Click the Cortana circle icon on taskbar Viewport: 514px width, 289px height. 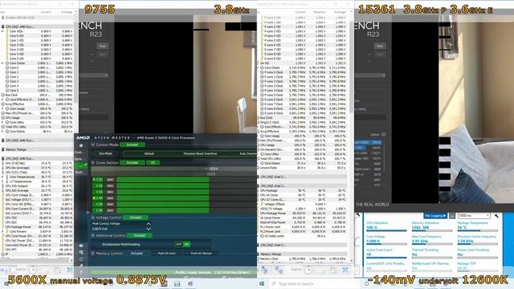click(x=366, y=283)
